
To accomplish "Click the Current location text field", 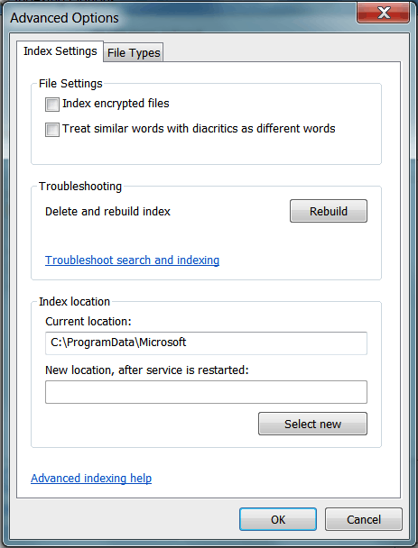I will pyautogui.click(x=206, y=343).
